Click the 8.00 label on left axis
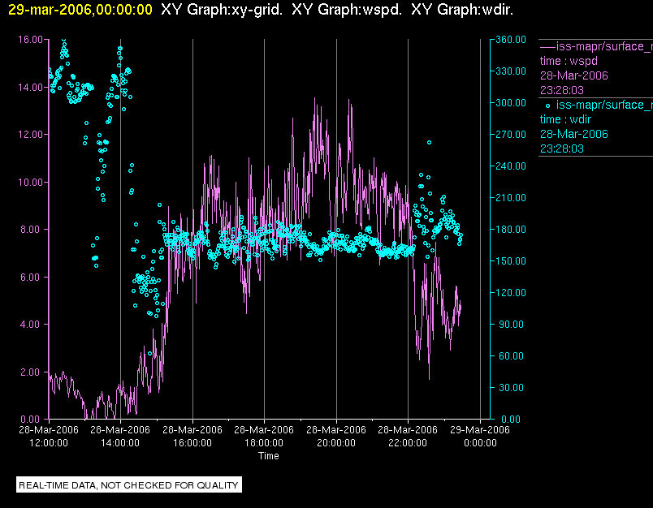The height and width of the screenshot is (508, 653). (32, 230)
